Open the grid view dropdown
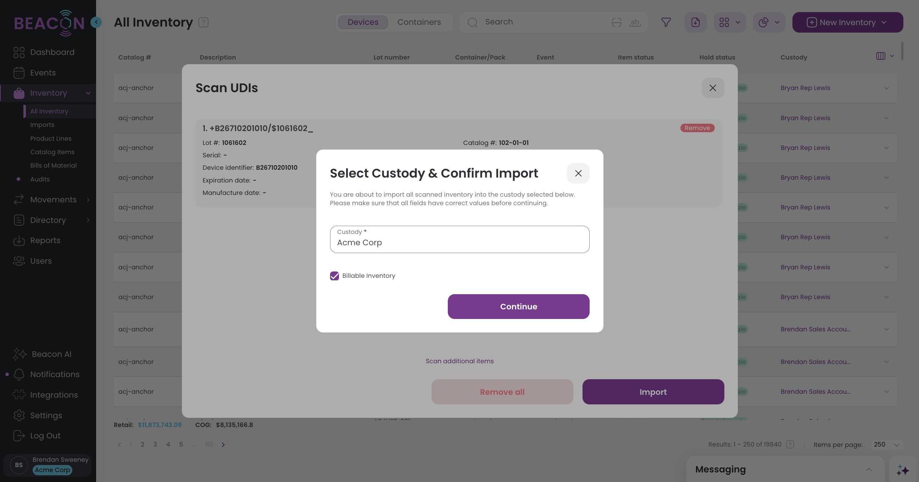Screen dimensions: 919x482 pyautogui.click(x=730, y=22)
